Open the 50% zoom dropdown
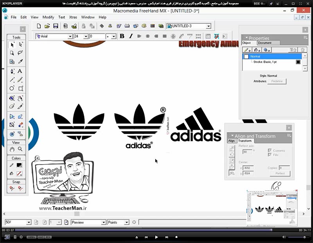The width and height of the screenshot is (313, 243). (x=29, y=222)
